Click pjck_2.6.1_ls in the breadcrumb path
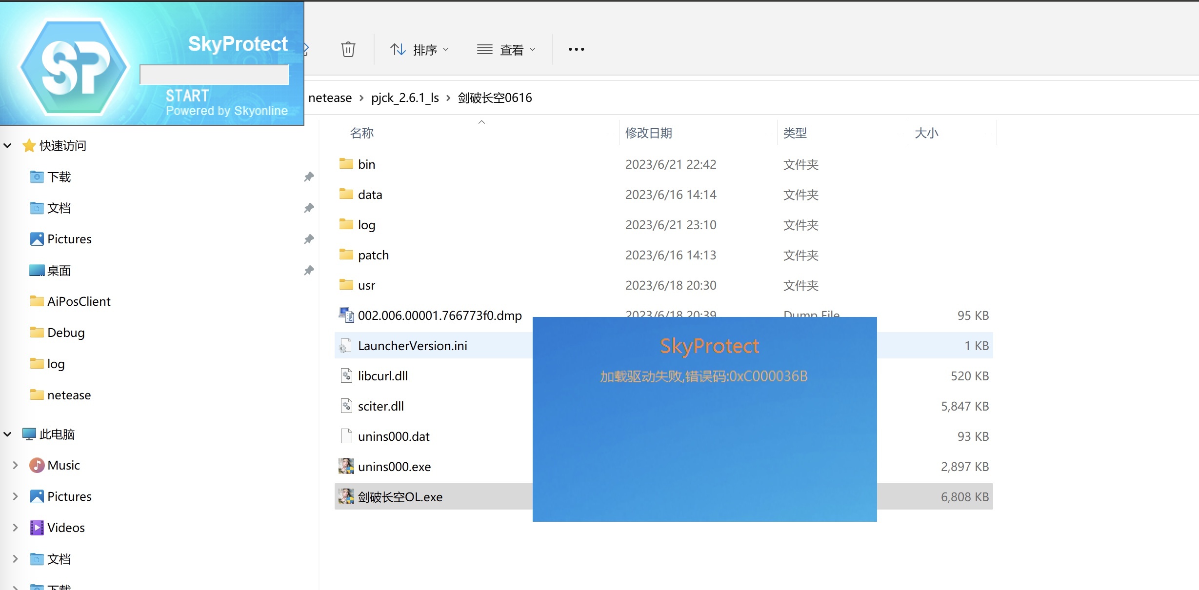 click(405, 98)
